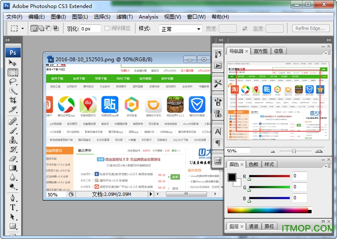Image resolution: width=337 pixels, height=239 pixels.
Task: Switch to the 直方图 tab
Action: (261, 51)
